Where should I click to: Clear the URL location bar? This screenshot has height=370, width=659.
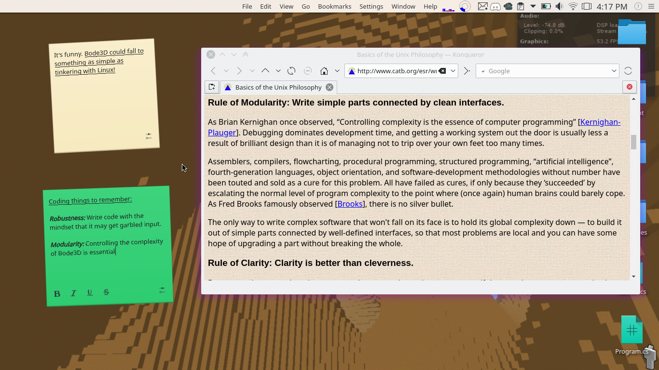pyautogui.click(x=442, y=71)
